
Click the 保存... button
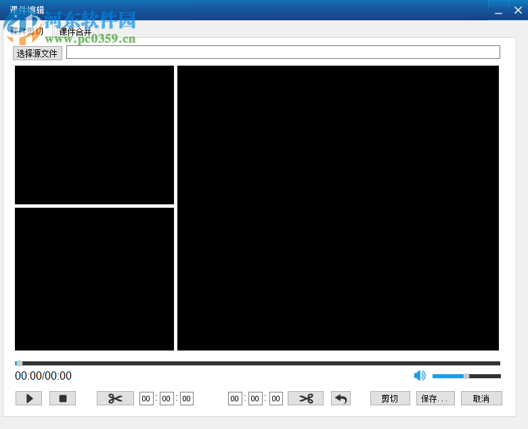(435, 399)
